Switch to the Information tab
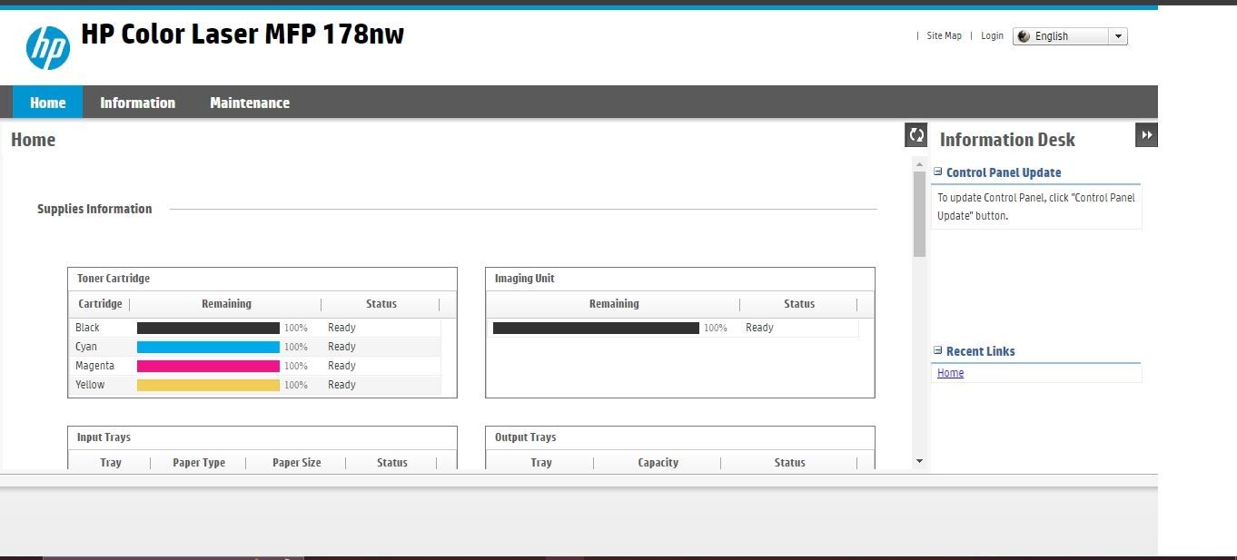 137,102
